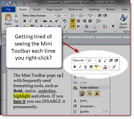Click the Paste clipboard icon in ribbon
Image resolution: width=134 pixels, height=119 pixels.
pyautogui.click(x=8, y=18)
